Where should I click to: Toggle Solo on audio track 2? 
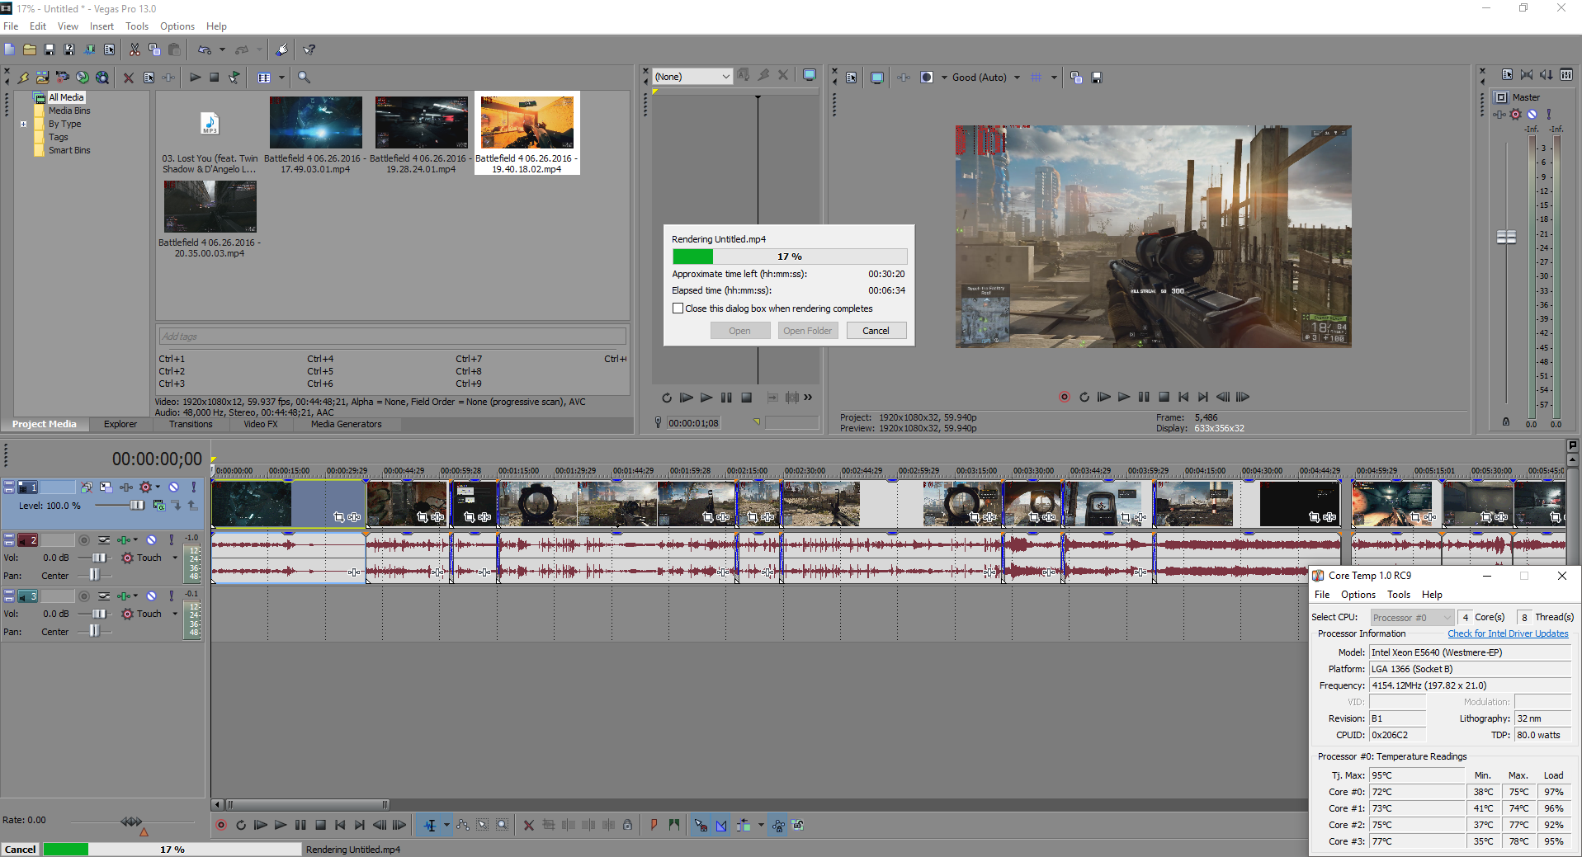(x=172, y=540)
